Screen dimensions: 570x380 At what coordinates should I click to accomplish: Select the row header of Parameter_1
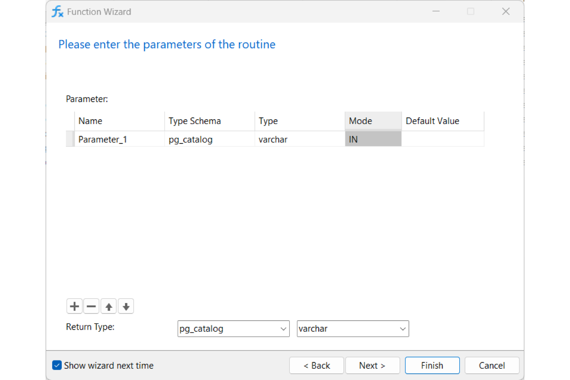[x=70, y=139]
